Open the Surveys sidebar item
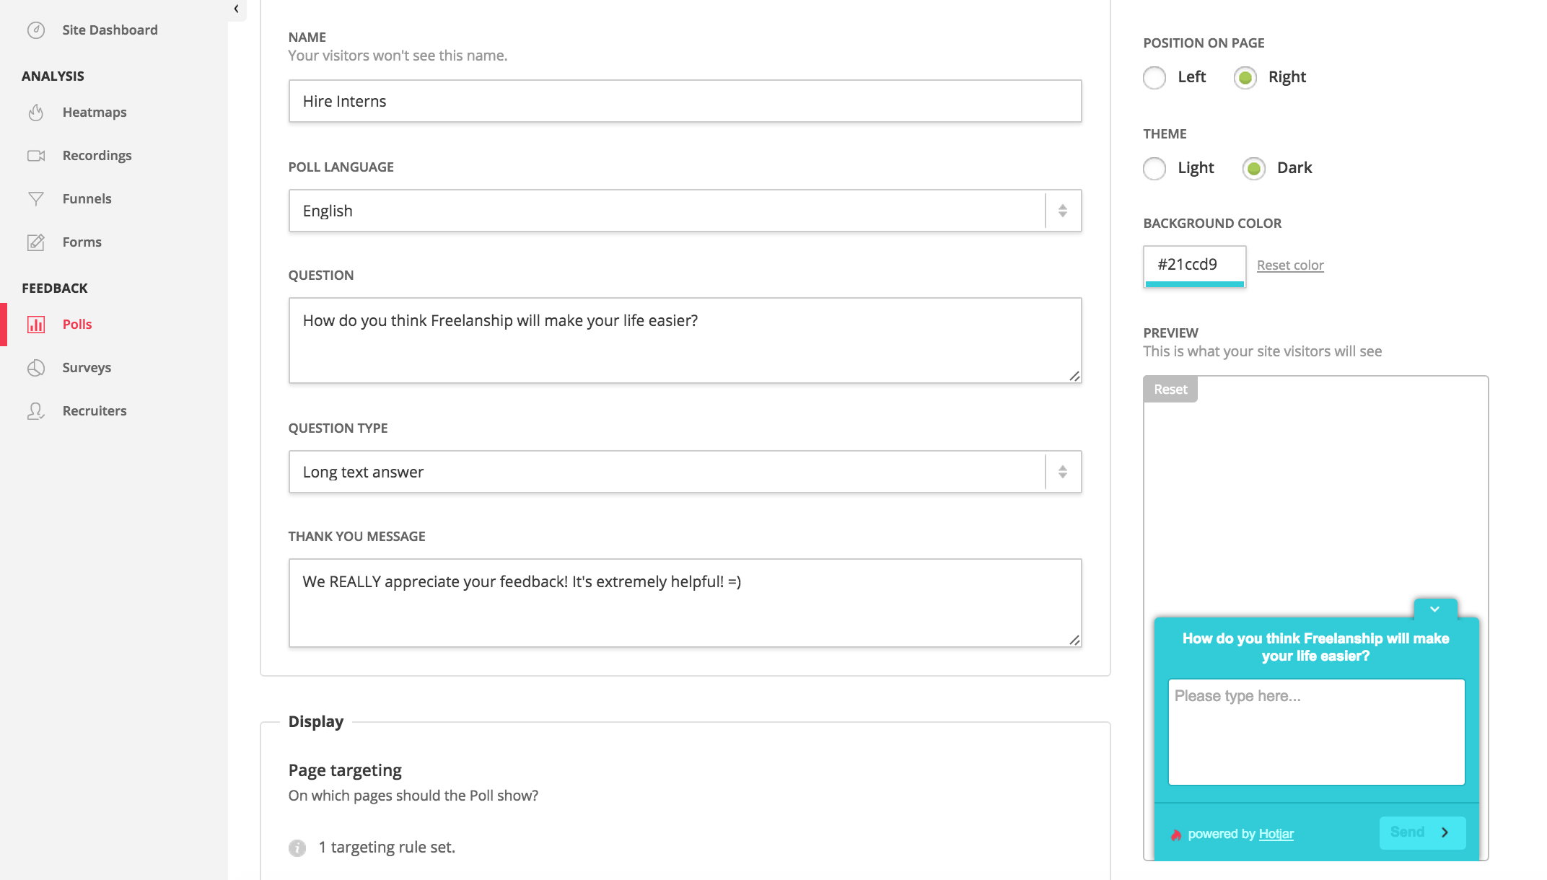The width and height of the screenshot is (1547, 880). click(87, 368)
